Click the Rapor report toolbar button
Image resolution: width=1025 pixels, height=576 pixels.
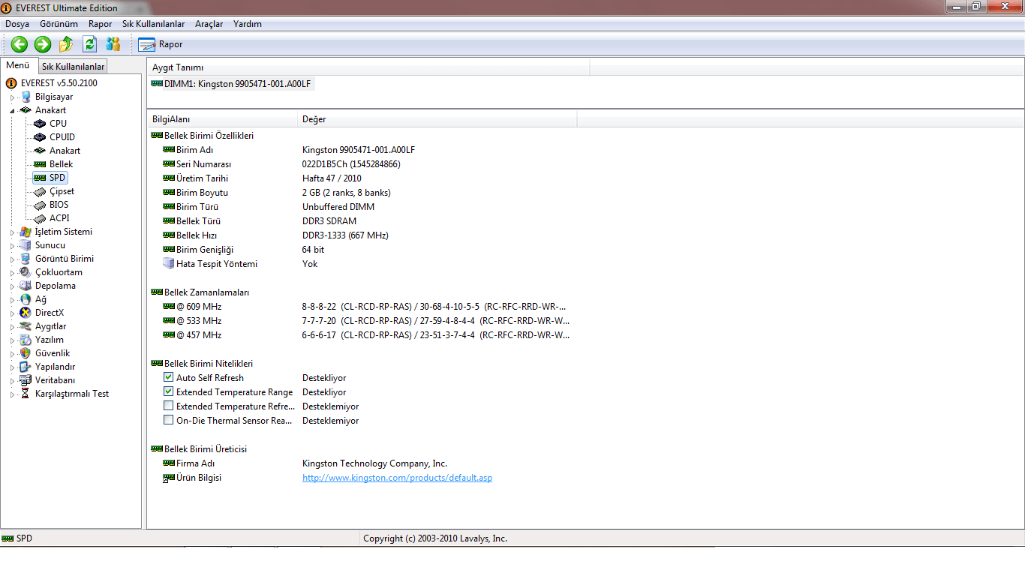pyautogui.click(x=161, y=44)
